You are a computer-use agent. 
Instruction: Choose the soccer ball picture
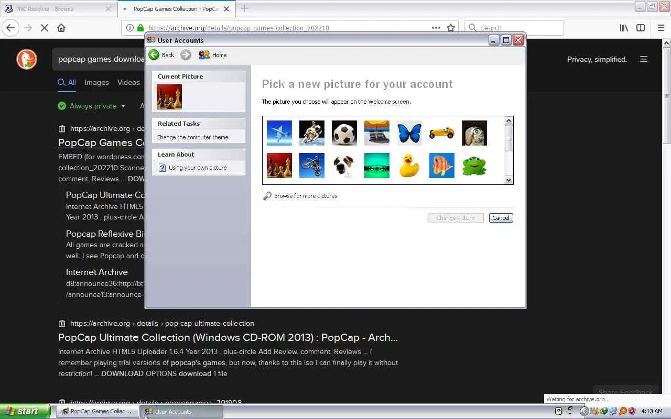(344, 133)
